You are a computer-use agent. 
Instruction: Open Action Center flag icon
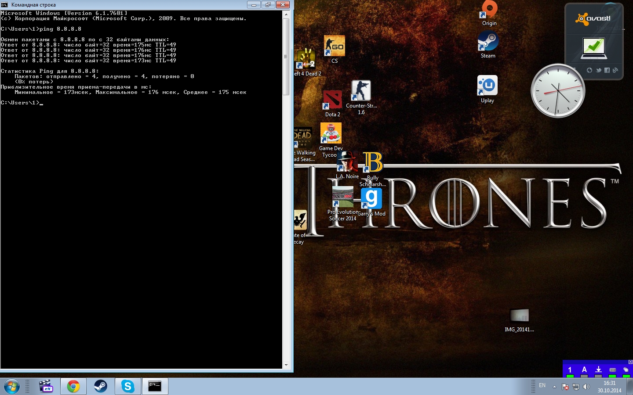(x=565, y=387)
